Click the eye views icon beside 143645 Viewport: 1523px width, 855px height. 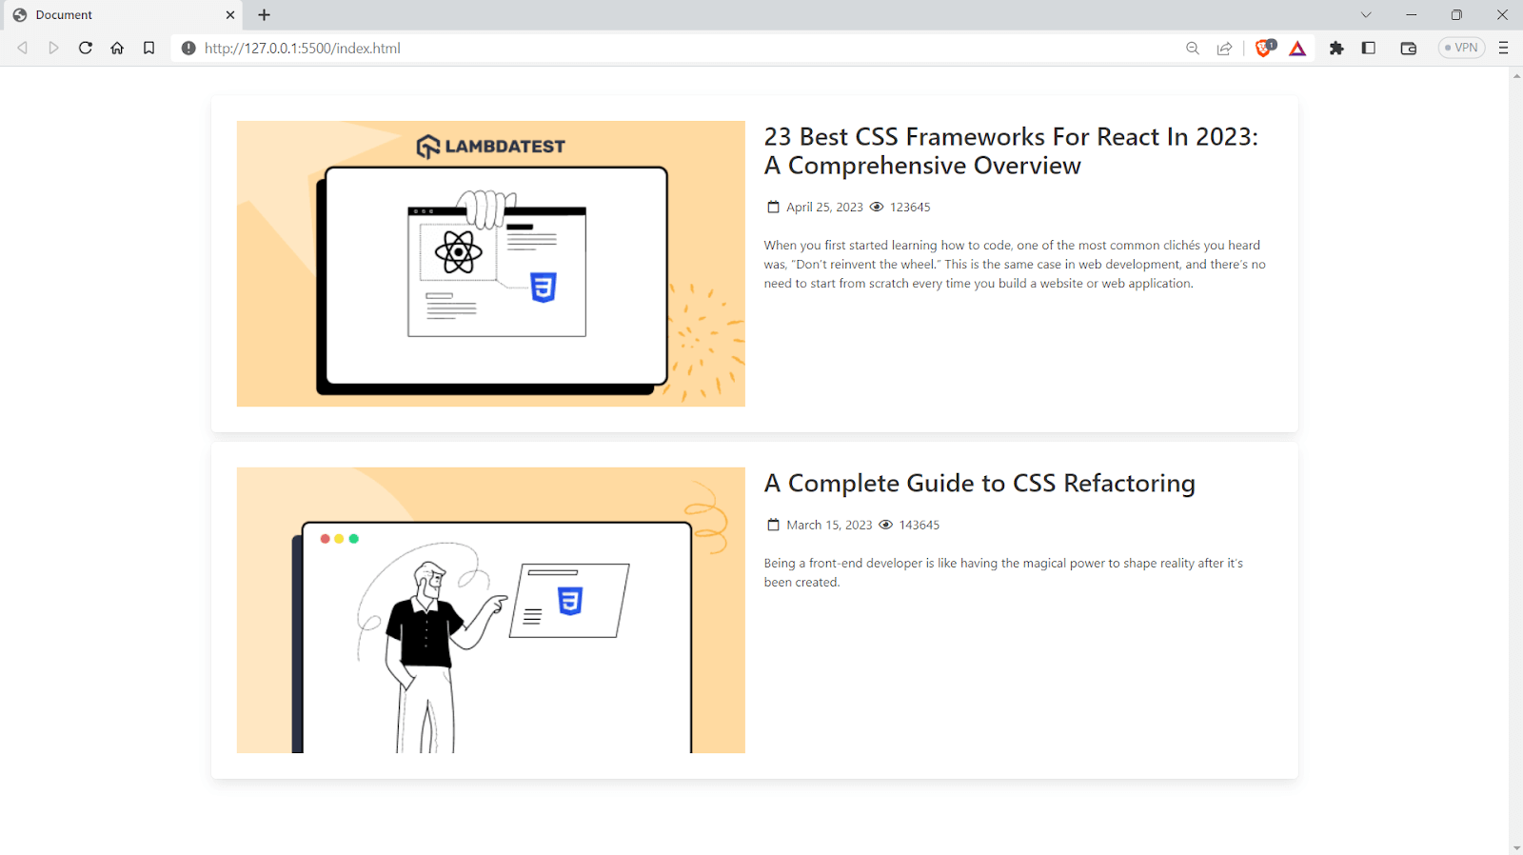pos(886,525)
